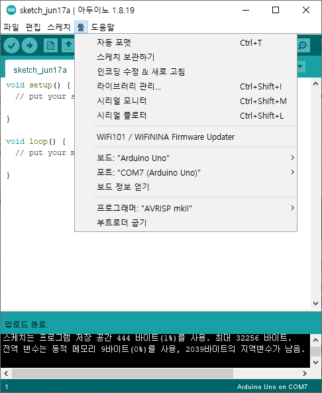Switch to the sketch_jun17a tab
The image size is (322, 393).
tap(40, 70)
